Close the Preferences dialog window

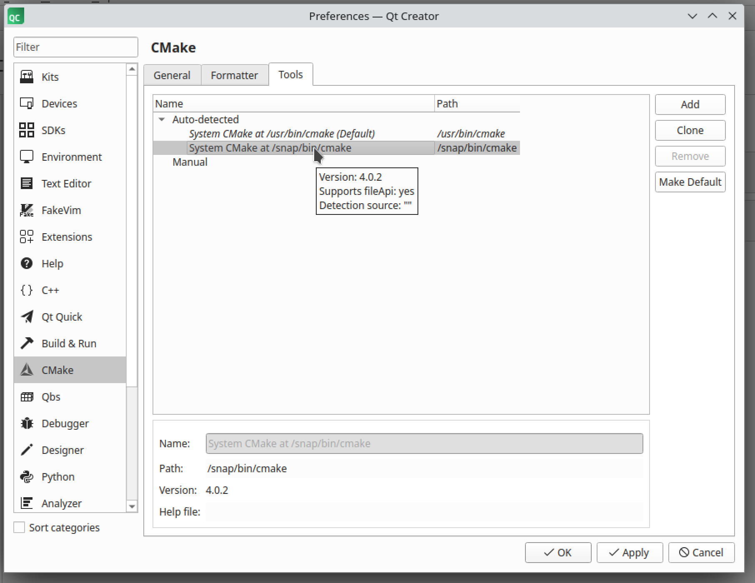732,16
